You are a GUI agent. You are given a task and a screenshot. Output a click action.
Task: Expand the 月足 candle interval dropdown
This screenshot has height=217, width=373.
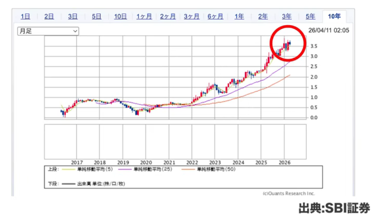tap(48, 31)
